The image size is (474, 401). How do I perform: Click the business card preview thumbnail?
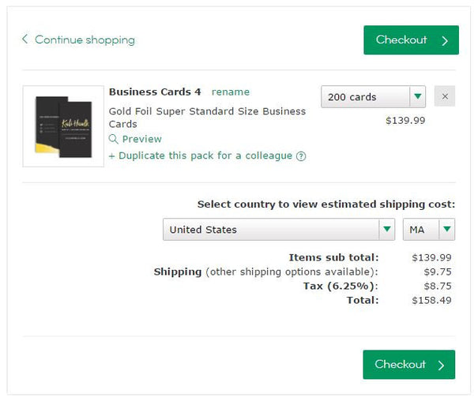click(x=63, y=126)
